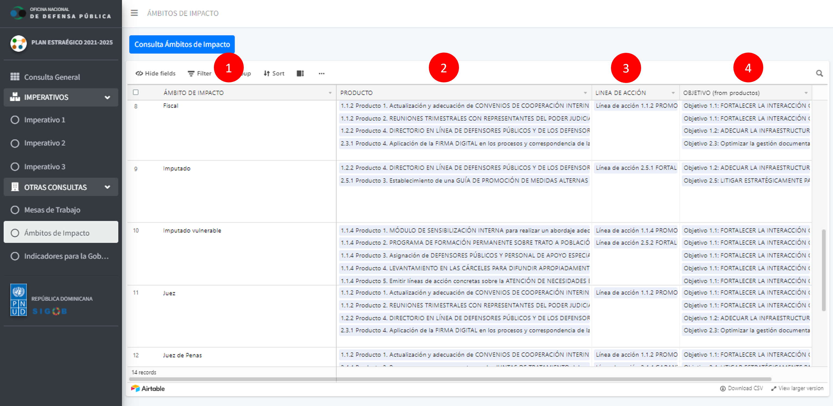Open ÁMBITO DE IMPACTO column dropdown arrow
The height and width of the screenshot is (406, 833).
click(330, 93)
